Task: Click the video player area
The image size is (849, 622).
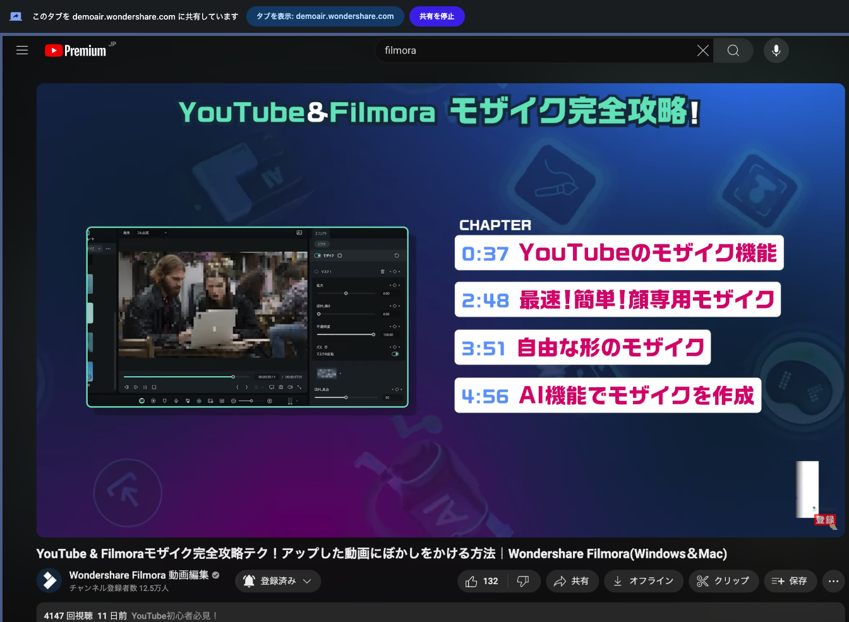Action: (x=440, y=310)
